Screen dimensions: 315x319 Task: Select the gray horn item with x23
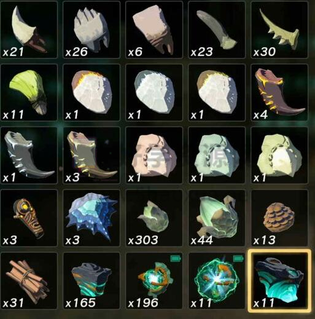tap(217, 30)
